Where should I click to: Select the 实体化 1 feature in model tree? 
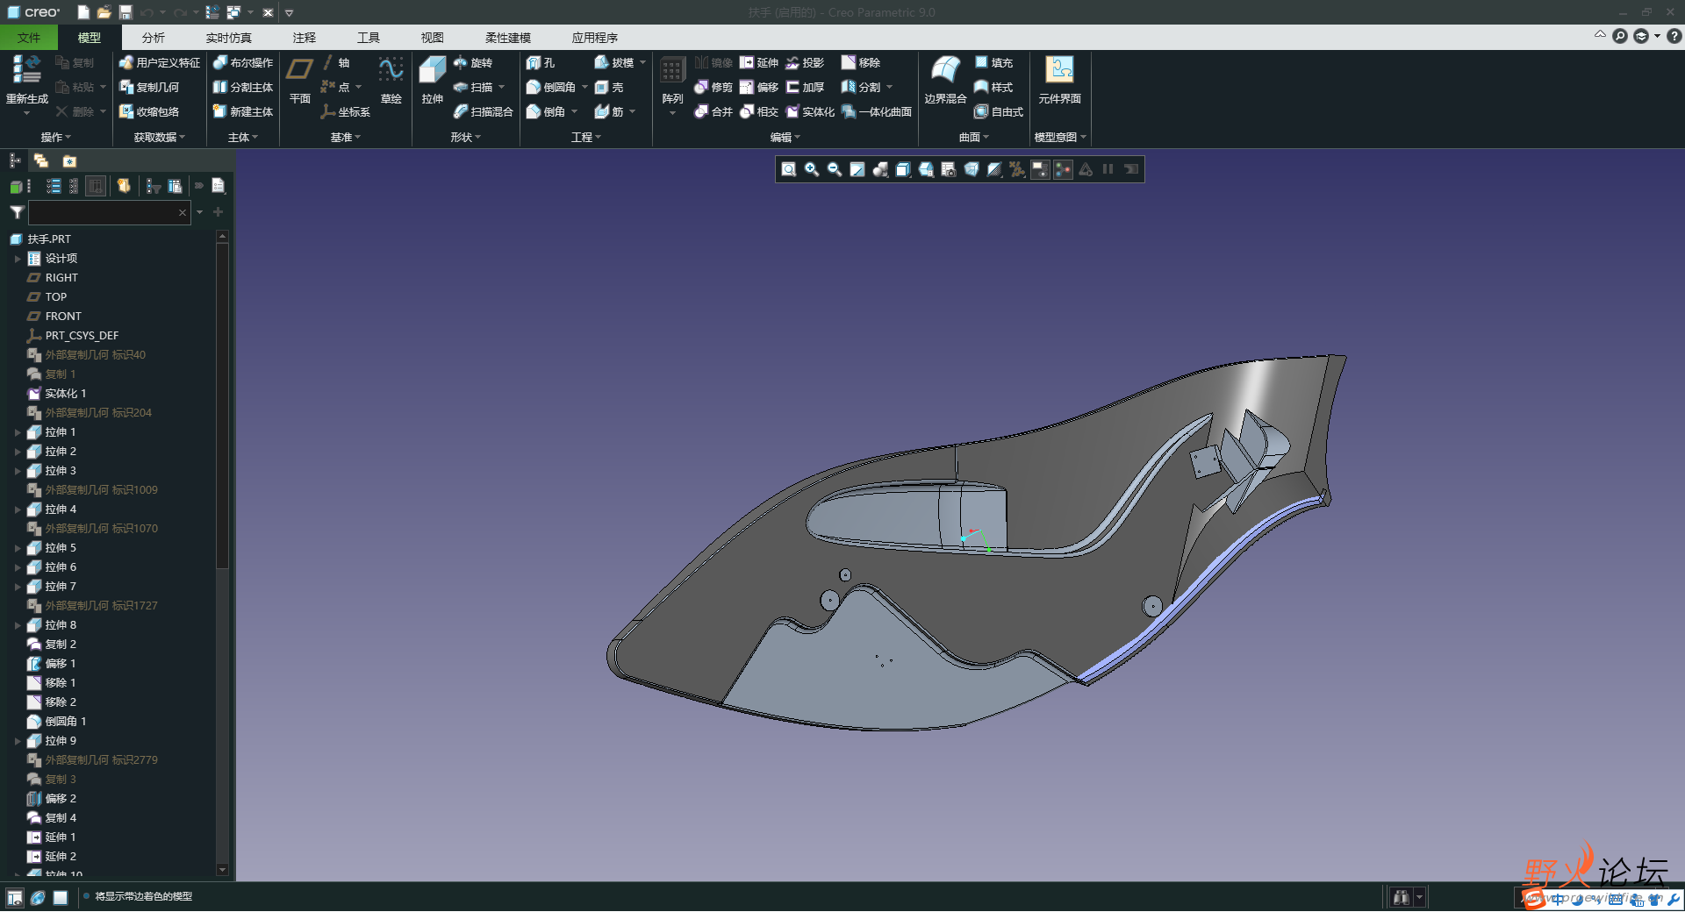(x=57, y=394)
